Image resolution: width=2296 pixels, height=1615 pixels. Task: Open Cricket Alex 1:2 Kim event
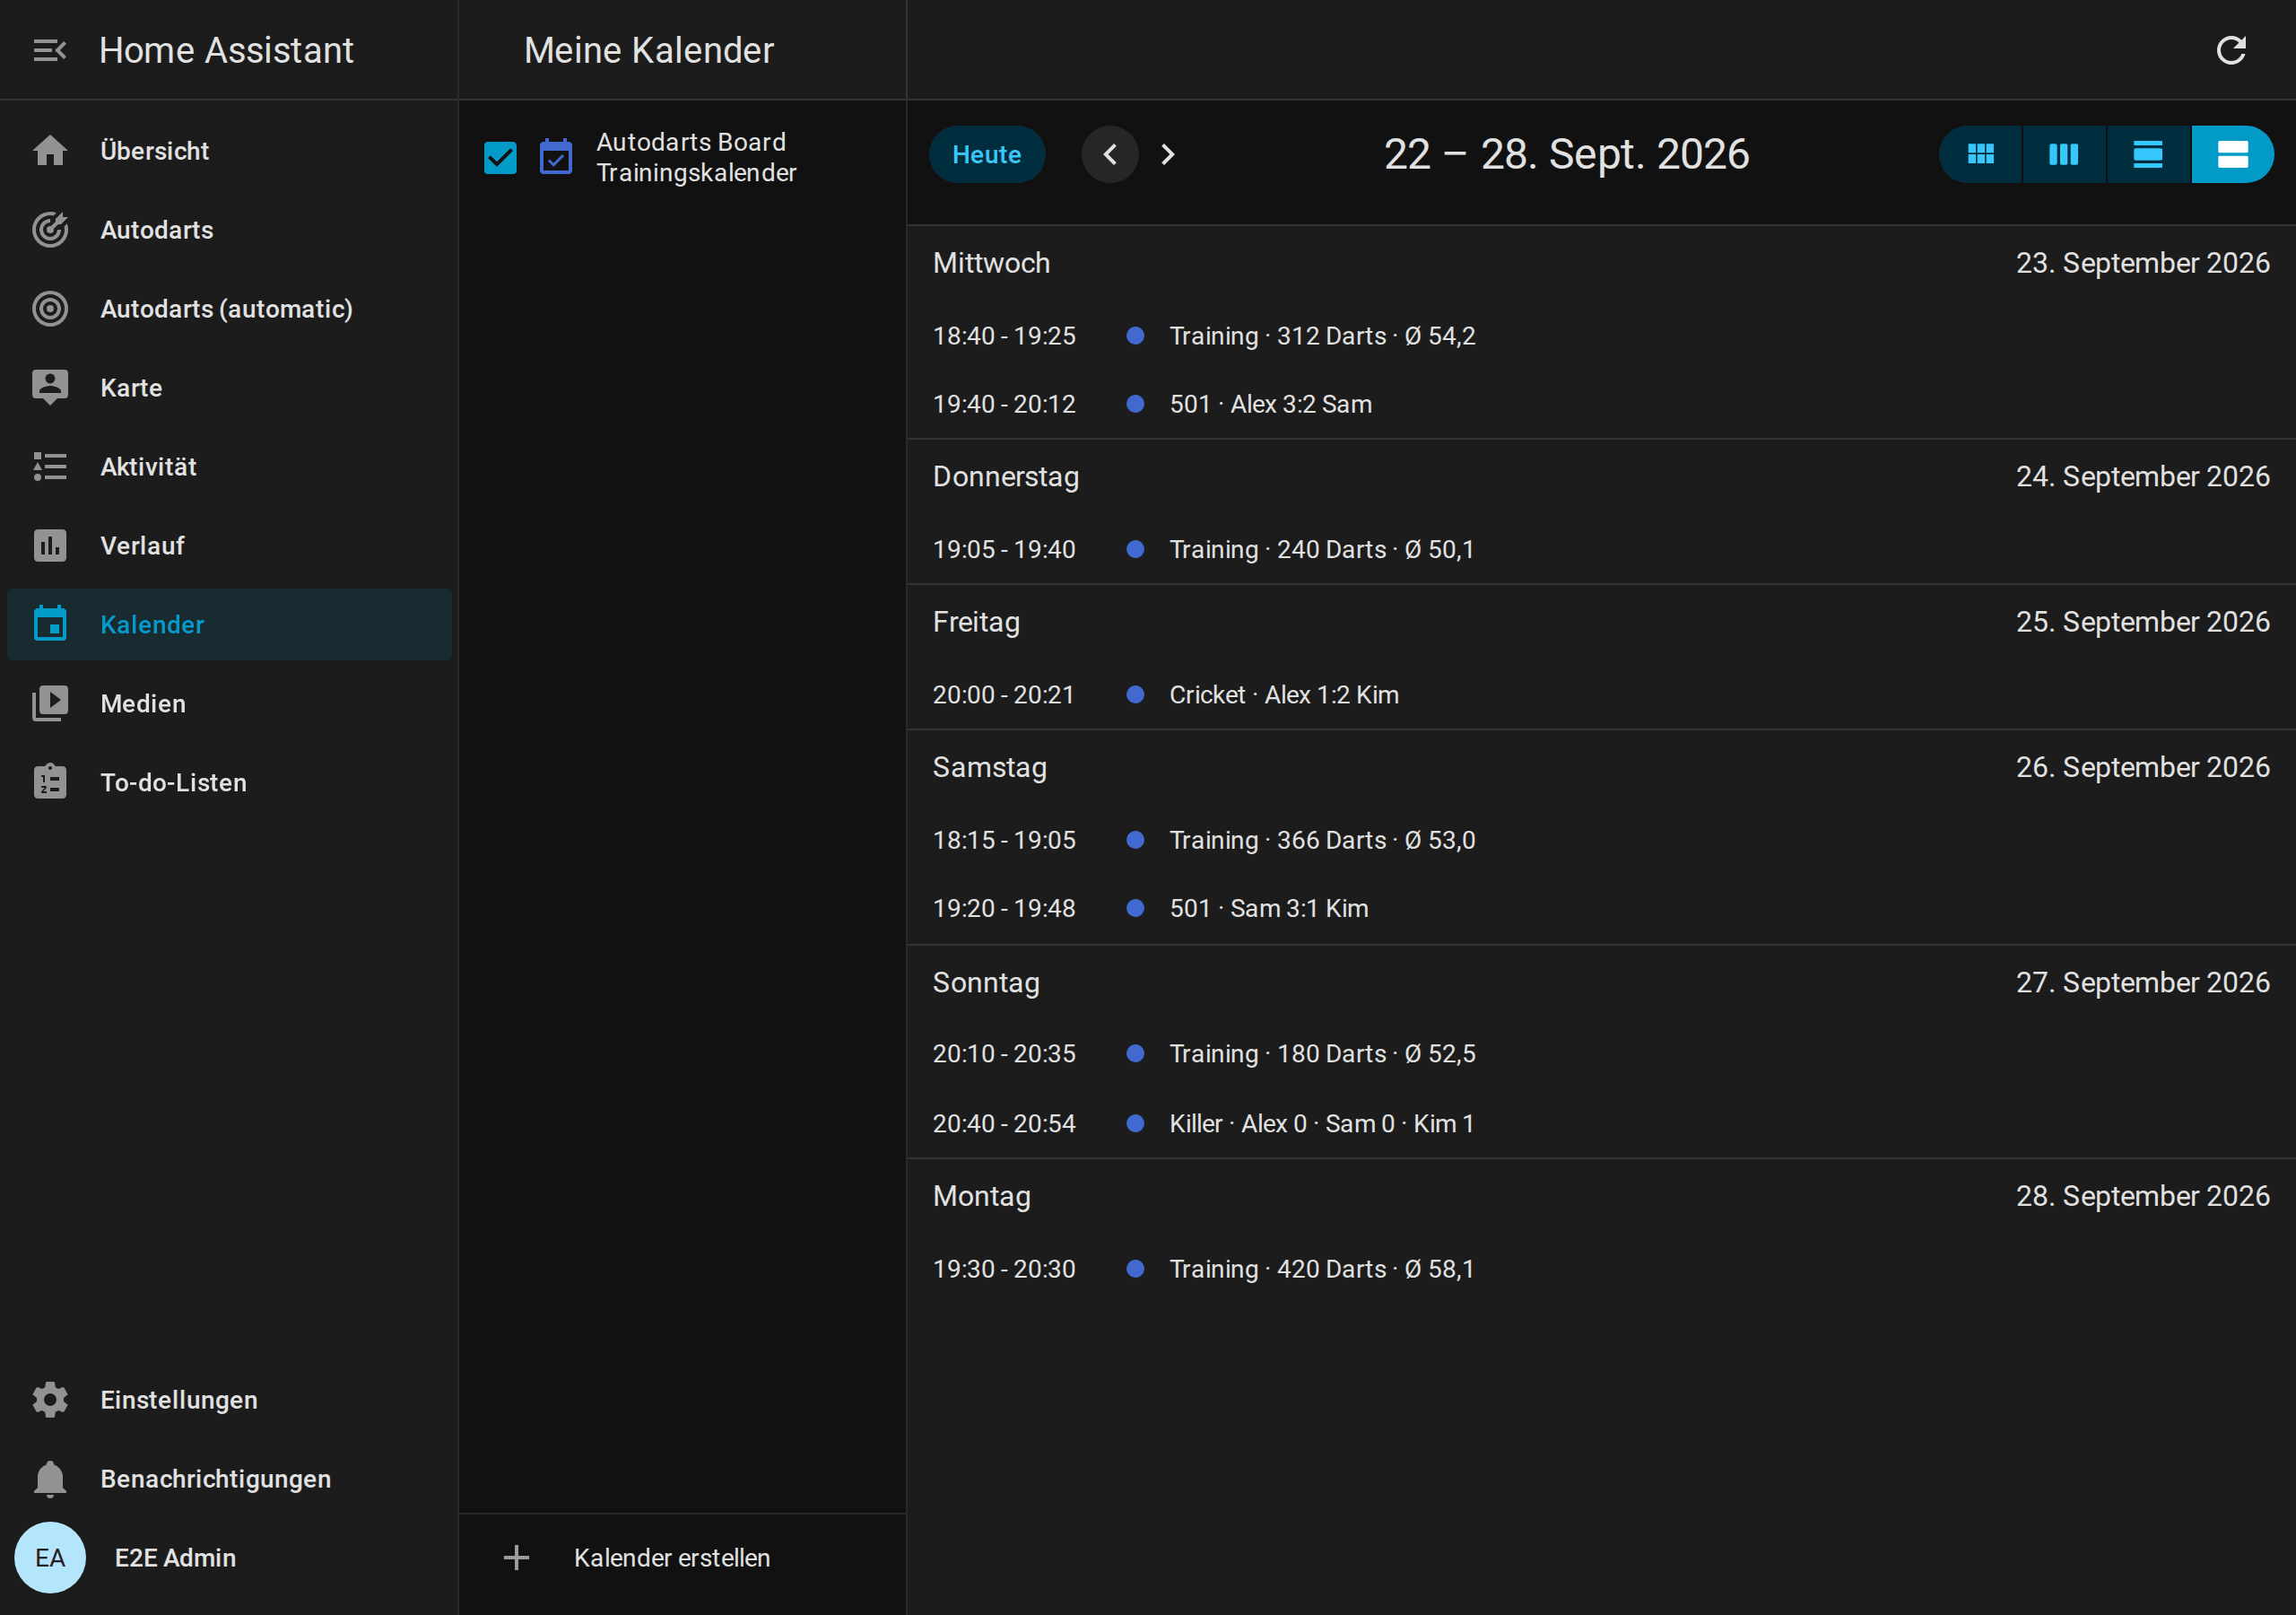pos(1284,694)
